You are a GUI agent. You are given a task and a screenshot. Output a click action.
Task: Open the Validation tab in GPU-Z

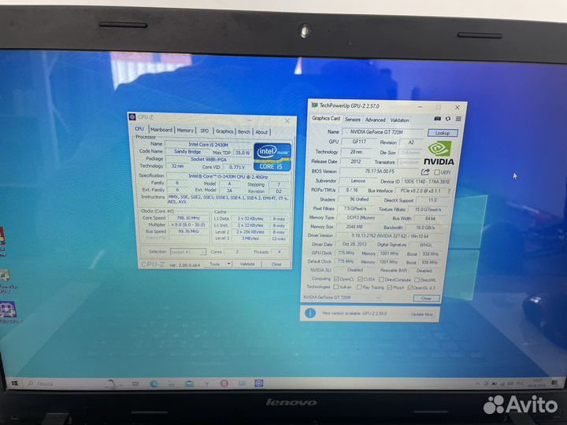pos(399,120)
